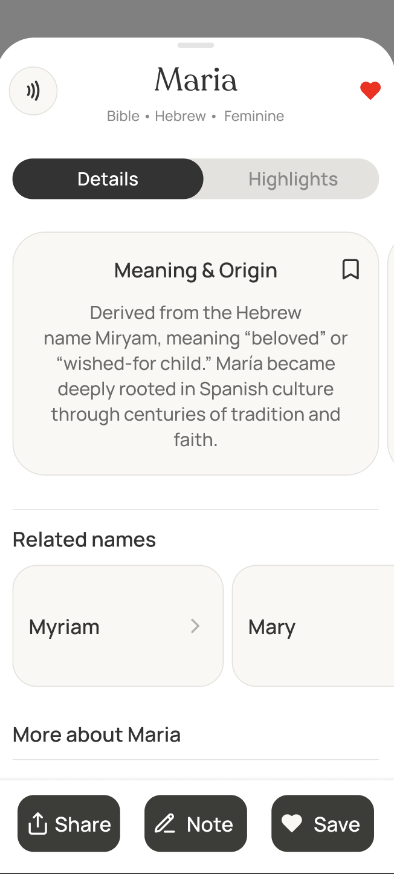Toggle the red heart favorite icon
This screenshot has height=874, width=394.
pyautogui.click(x=370, y=91)
